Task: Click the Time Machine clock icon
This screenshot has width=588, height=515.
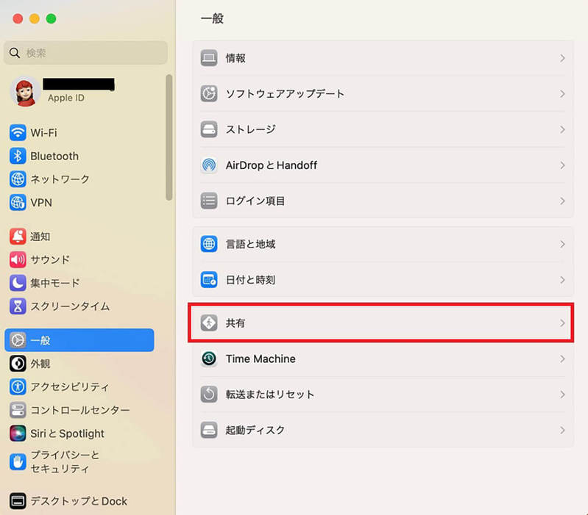Action: pos(209,359)
